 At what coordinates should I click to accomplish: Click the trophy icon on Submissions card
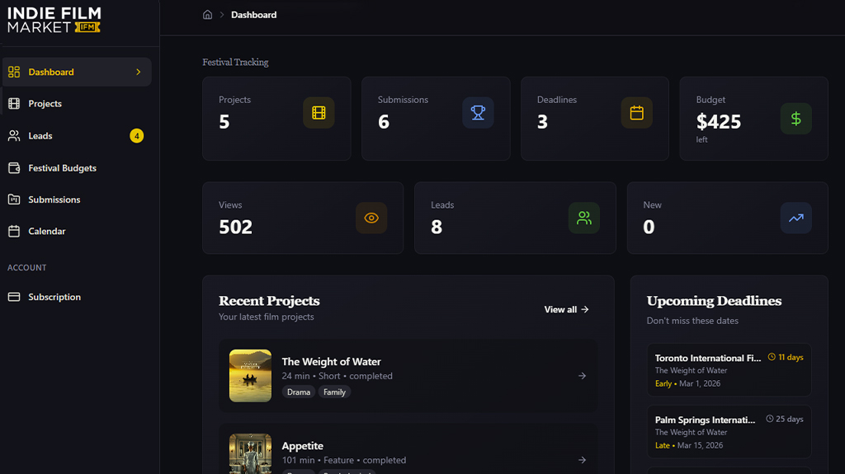(478, 113)
